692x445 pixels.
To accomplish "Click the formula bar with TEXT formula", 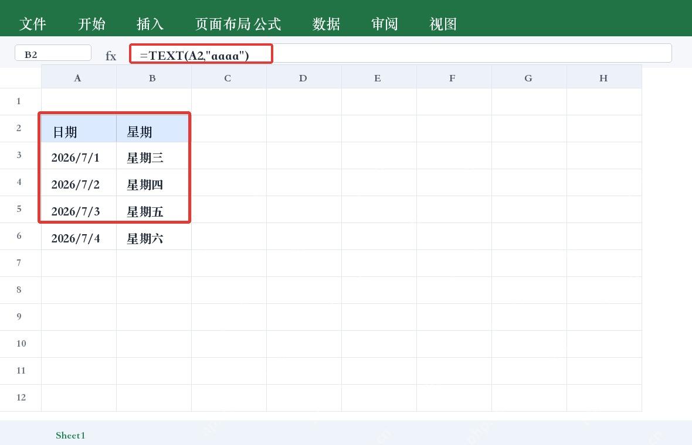I will point(401,53).
